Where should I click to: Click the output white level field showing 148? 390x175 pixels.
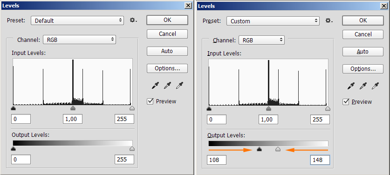(320, 160)
